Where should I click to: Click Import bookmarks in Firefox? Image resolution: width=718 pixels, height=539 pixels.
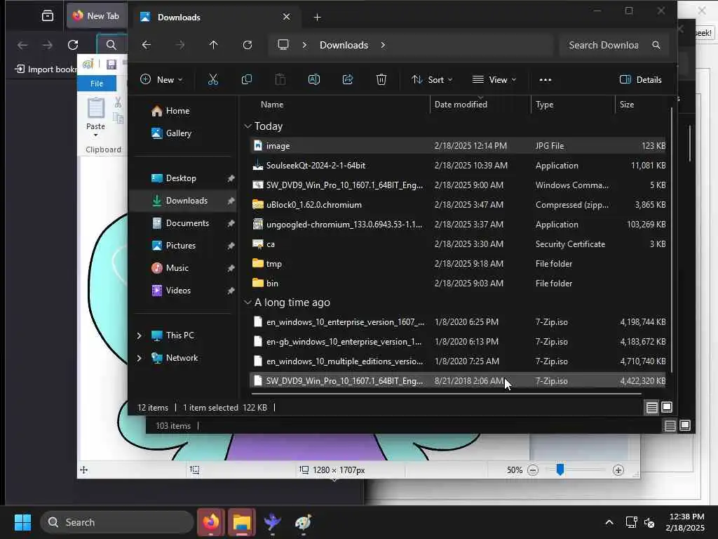(x=46, y=69)
